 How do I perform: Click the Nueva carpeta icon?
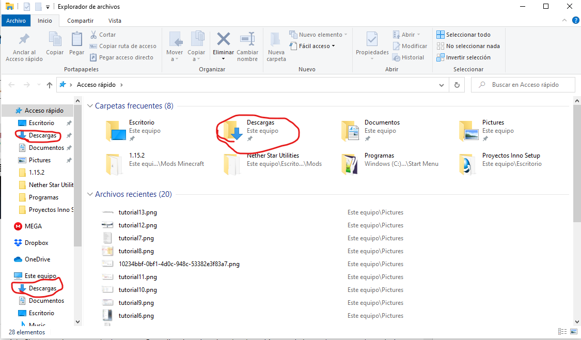(276, 39)
